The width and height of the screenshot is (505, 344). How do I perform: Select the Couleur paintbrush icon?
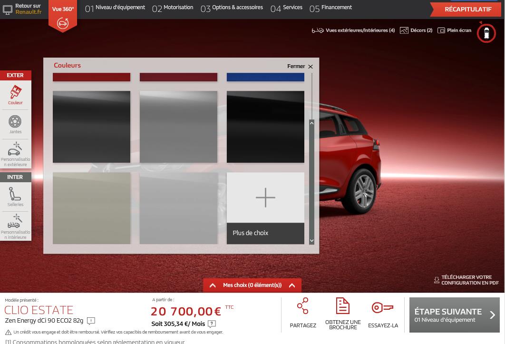tap(16, 92)
